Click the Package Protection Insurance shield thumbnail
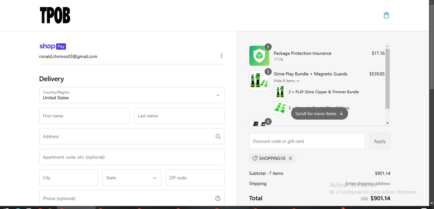Screen dimensions: 434x209 click(x=259, y=56)
